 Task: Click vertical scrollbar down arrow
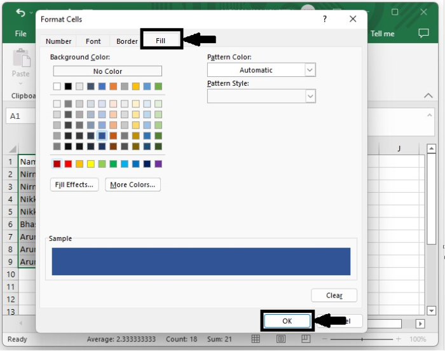(x=432, y=310)
